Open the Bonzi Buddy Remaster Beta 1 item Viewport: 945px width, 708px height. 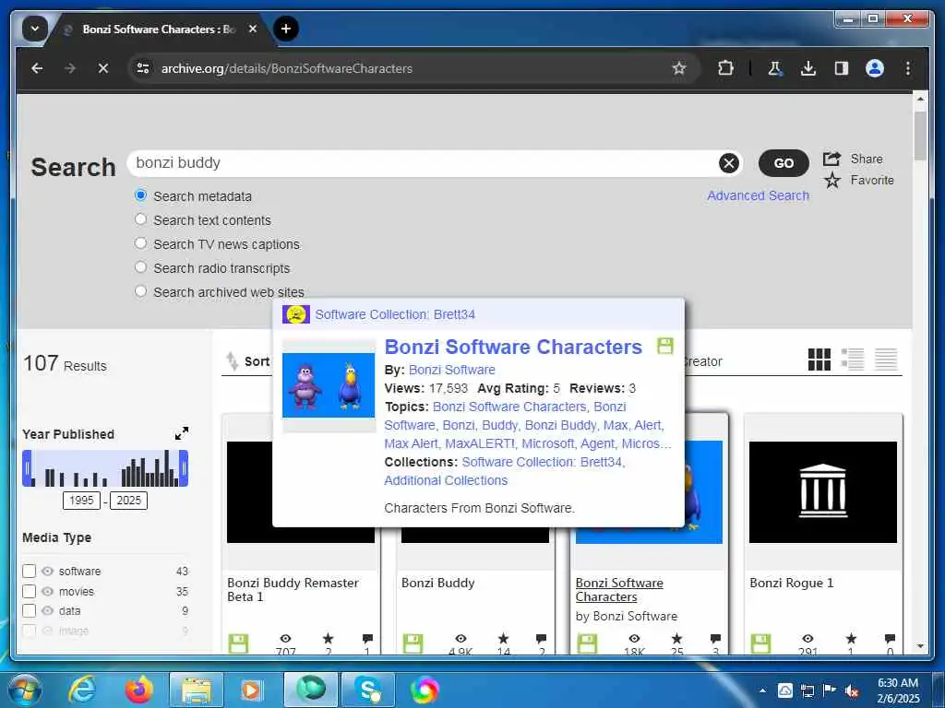tap(293, 590)
